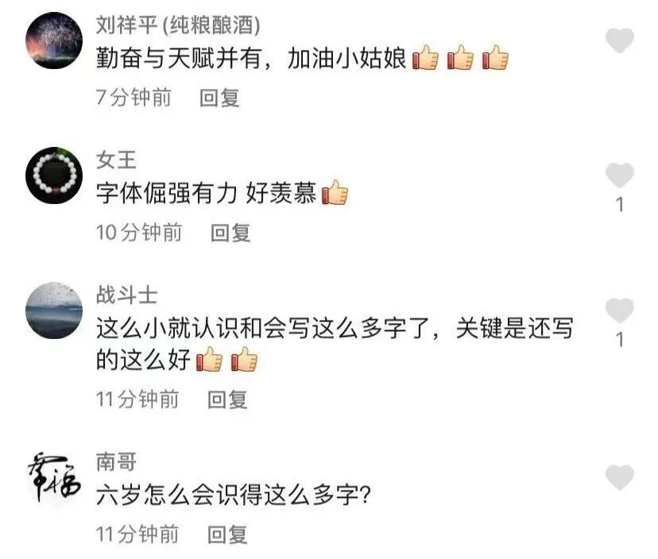Reply to the comment posted 10分钟前
658x559 pixels.
point(230,233)
